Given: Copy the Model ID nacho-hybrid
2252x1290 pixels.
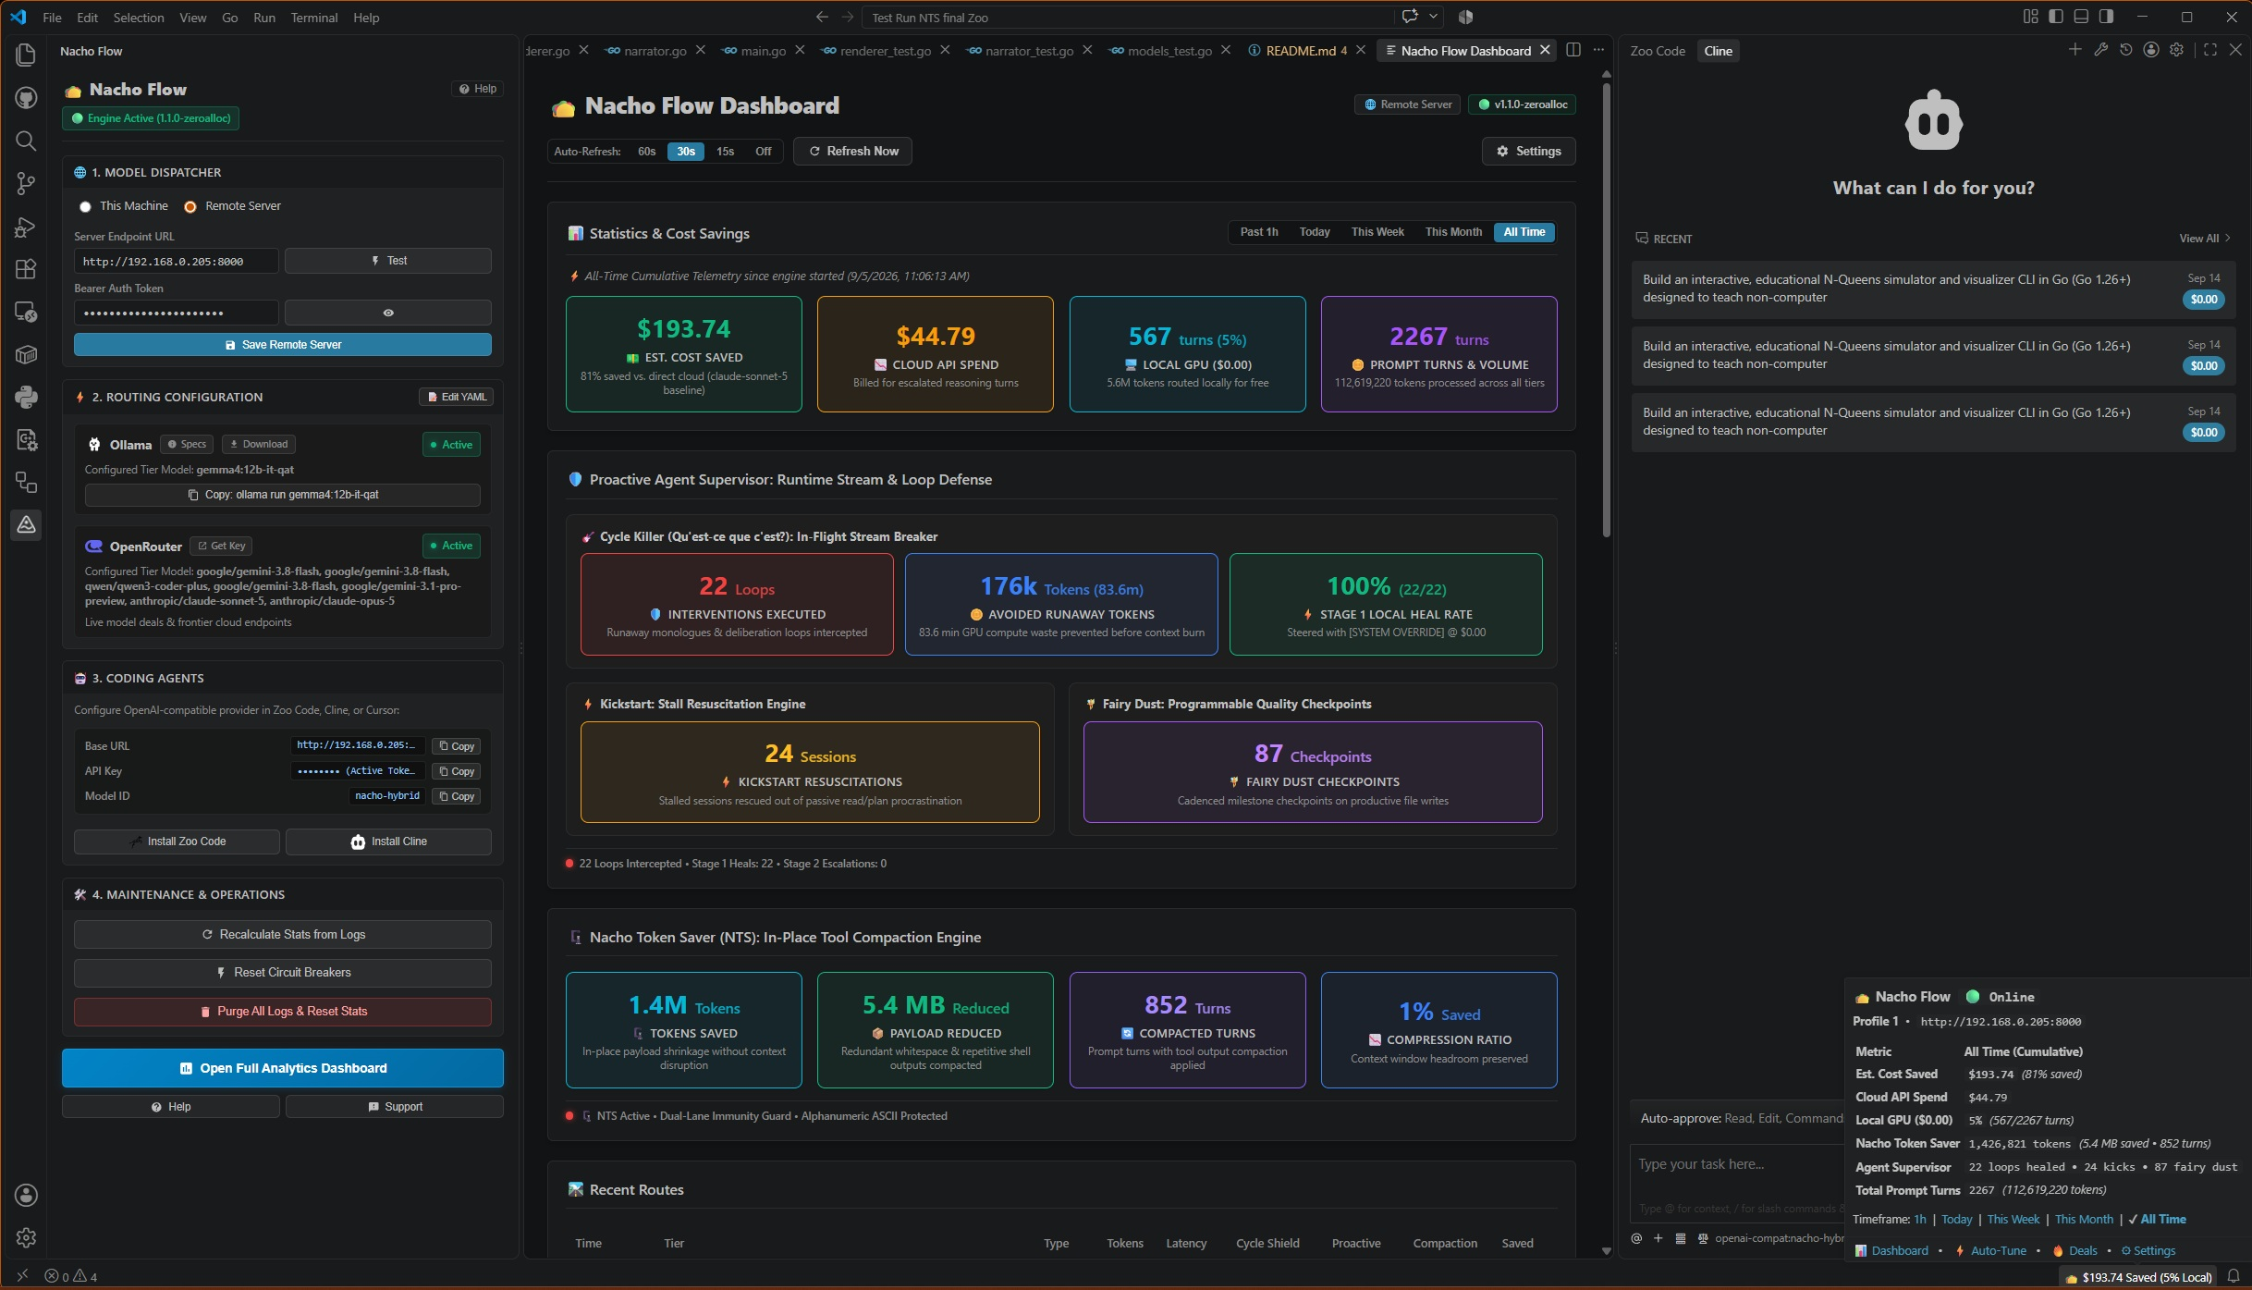Looking at the screenshot, I should point(457,796).
